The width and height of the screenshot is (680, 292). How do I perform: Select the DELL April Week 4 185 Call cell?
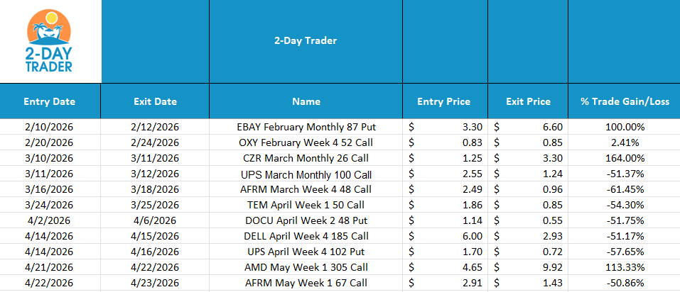tap(306, 236)
